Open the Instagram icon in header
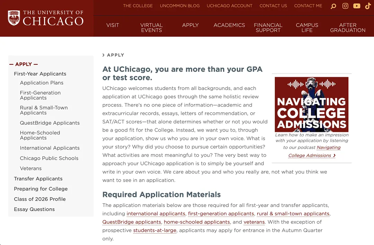The height and width of the screenshot is (245, 374). pyautogui.click(x=345, y=6)
